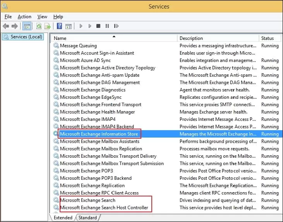Open the Help toolbar icon
283x222 pixels.
point(59,26)
